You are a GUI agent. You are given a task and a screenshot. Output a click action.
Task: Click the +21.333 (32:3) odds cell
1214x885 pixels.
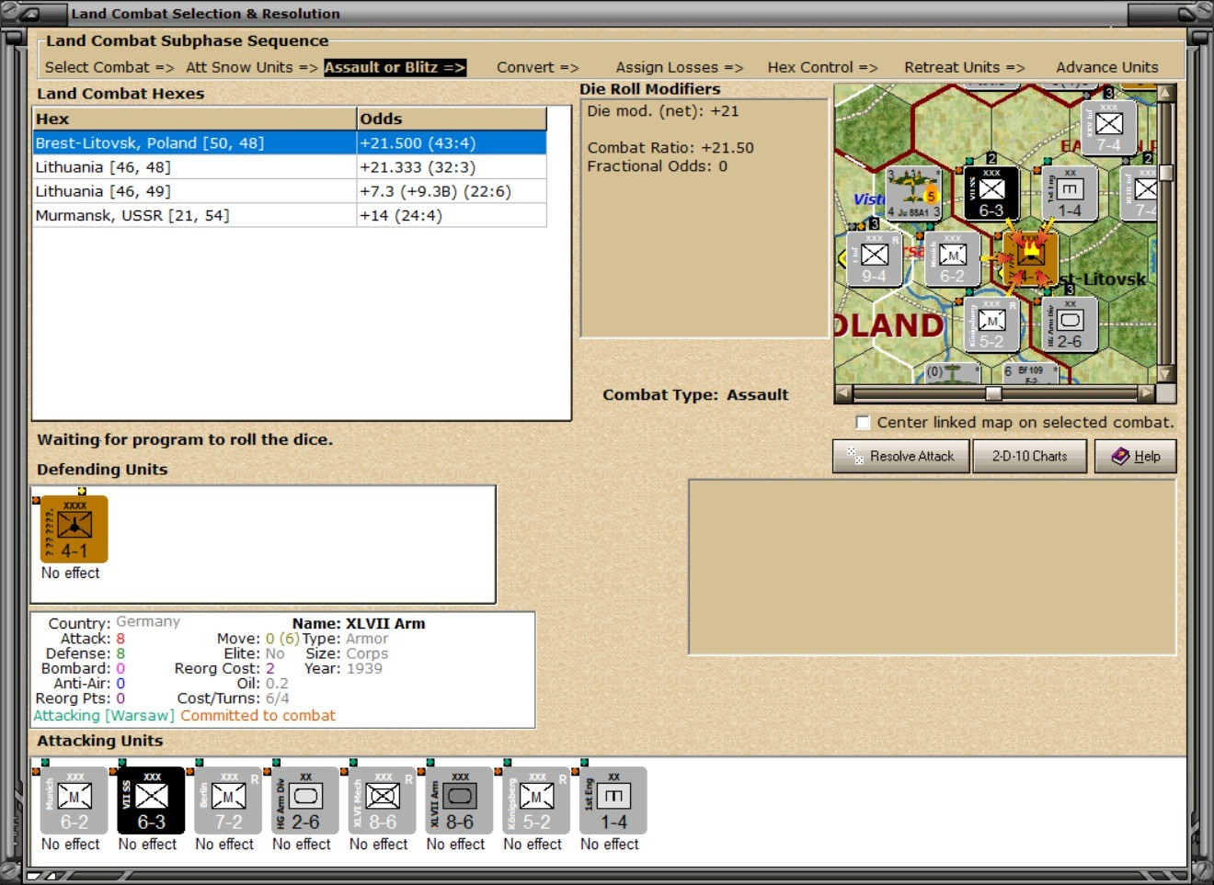pyautogui.click(x=452, y=167)
